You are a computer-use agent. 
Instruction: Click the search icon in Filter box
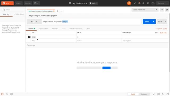4,10
